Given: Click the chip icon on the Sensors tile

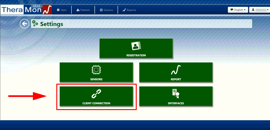Looking at the screenshot, I should click(96, 70).
